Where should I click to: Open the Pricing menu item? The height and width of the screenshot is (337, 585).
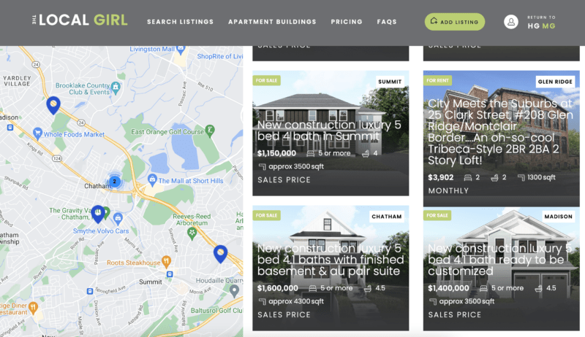347,22
